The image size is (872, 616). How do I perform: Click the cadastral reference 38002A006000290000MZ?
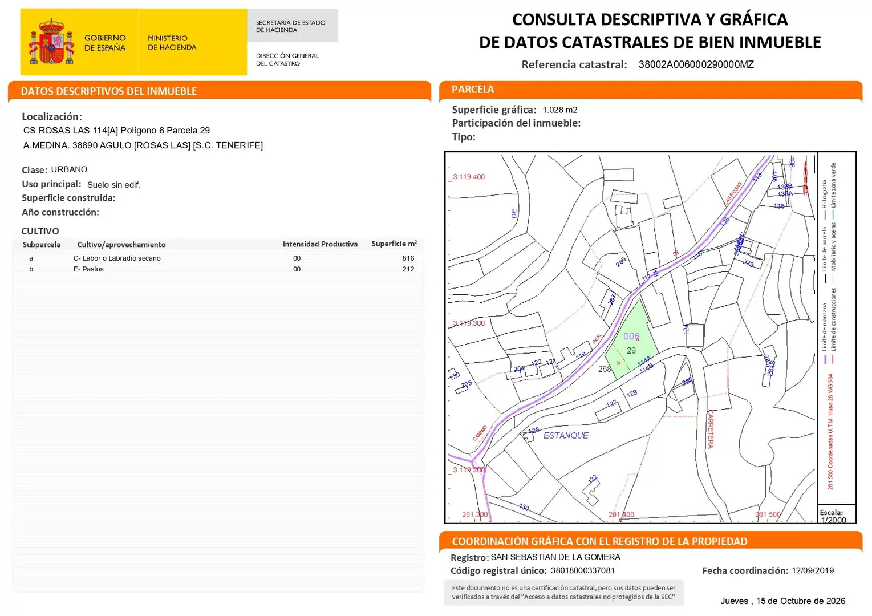pyautogui.click(x=696, y=64)
